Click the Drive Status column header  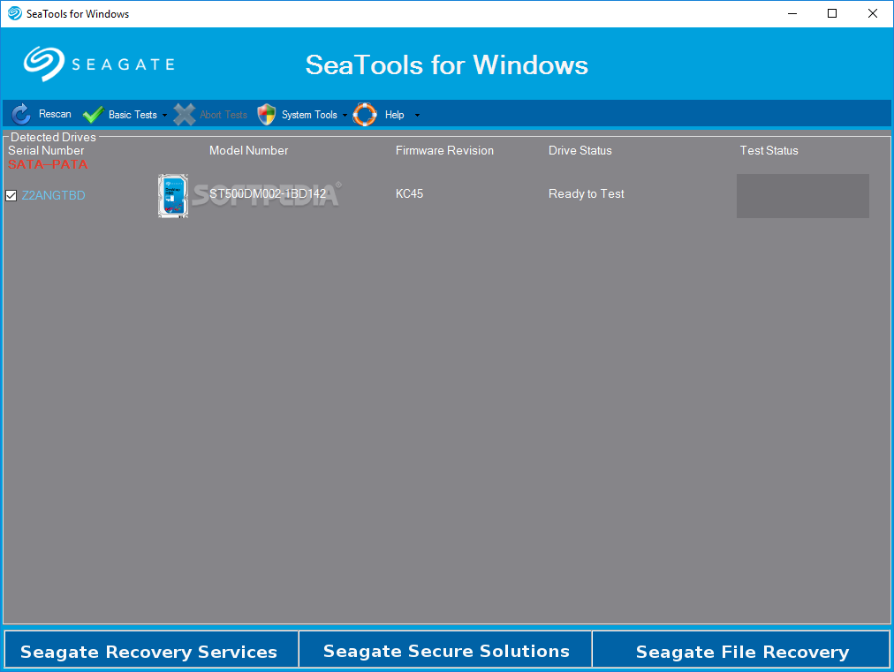pos(580,150)
